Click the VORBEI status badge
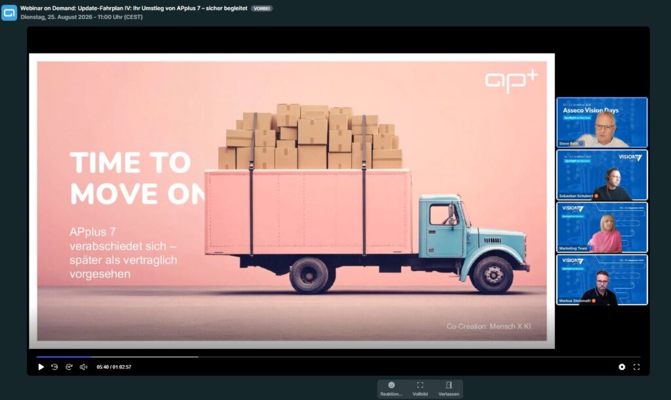 pos(261,9)
